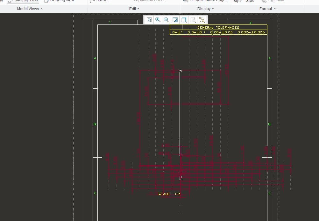
Task: Select the 0-±1 tolerance entry
Action: (177, 32)
